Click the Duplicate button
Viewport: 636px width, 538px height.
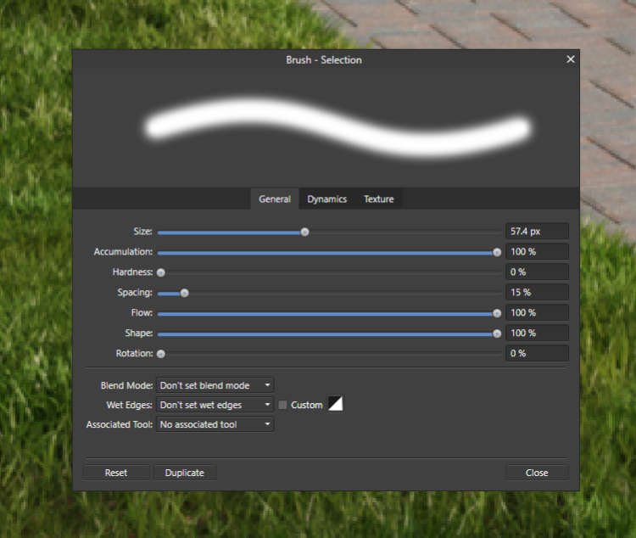coord(185,473)
